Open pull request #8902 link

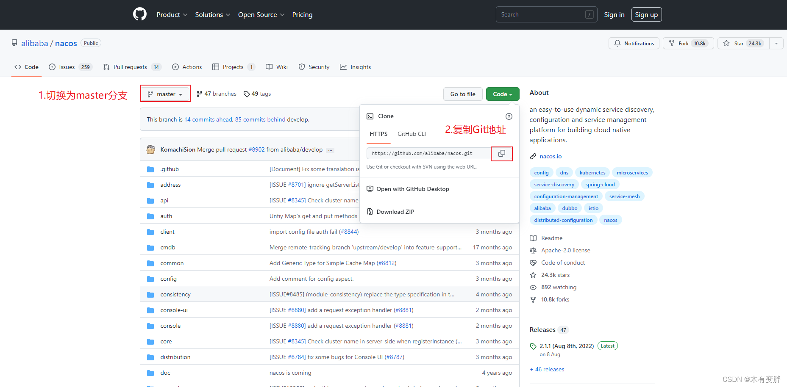tap(256, 149)
